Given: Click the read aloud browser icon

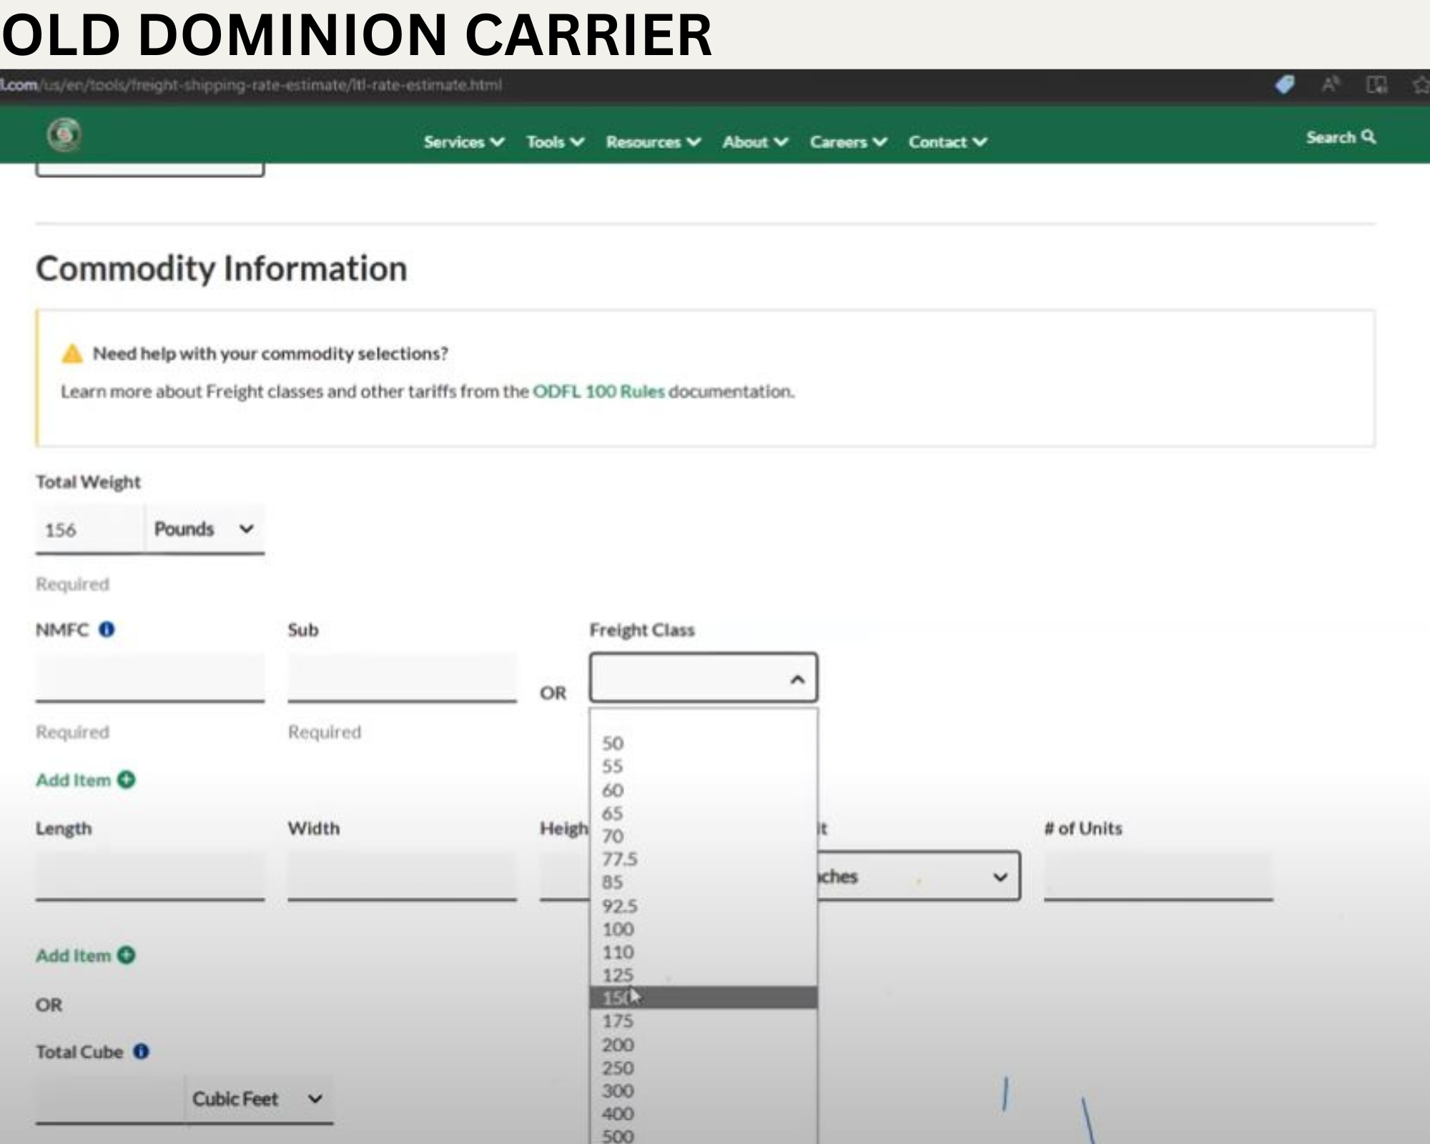Looking at the screenshot, I should pos(1330,85).
